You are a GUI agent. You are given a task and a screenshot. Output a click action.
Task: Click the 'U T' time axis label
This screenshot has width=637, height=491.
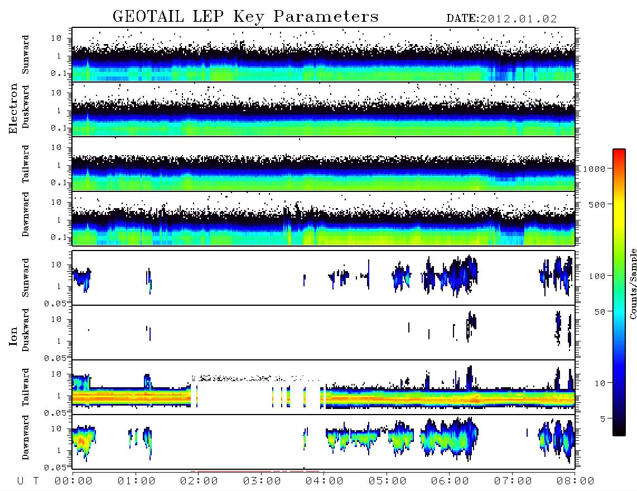click(x=28, y=481)
